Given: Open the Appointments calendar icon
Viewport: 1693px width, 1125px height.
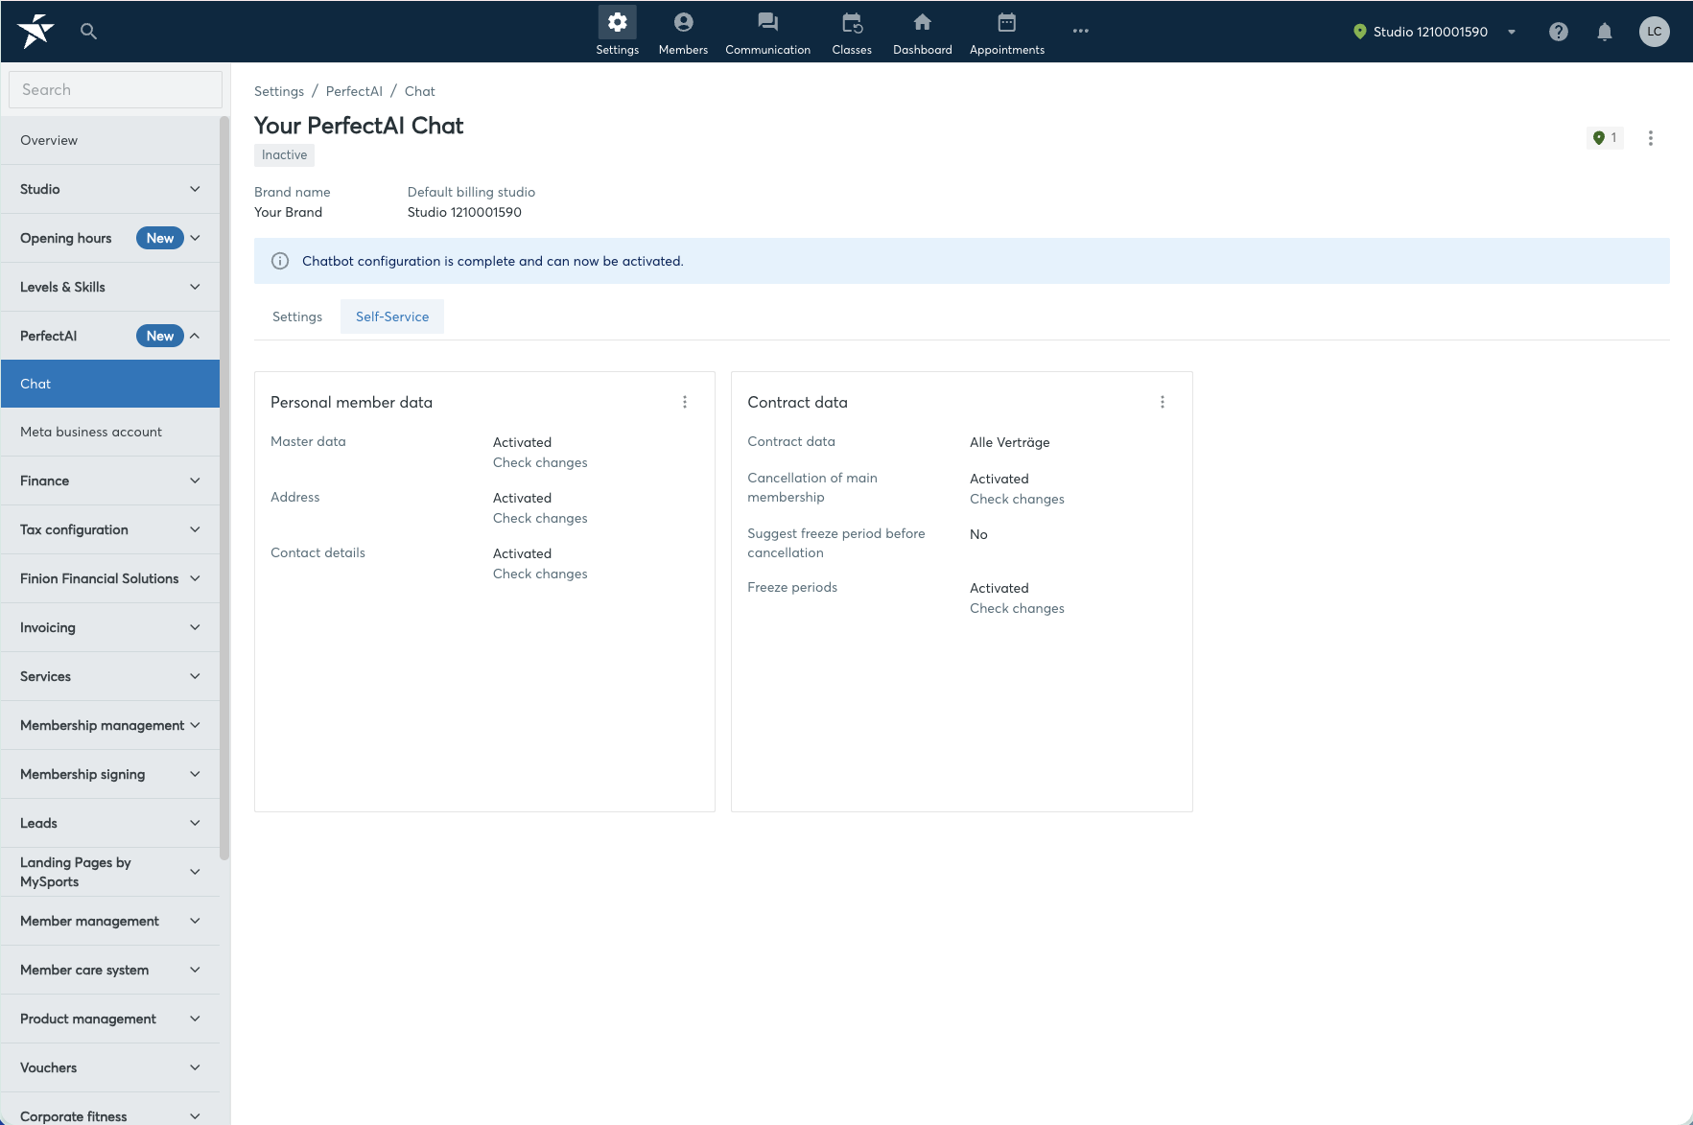Looking at the screenshot, I should click(x=1006, y=22).
